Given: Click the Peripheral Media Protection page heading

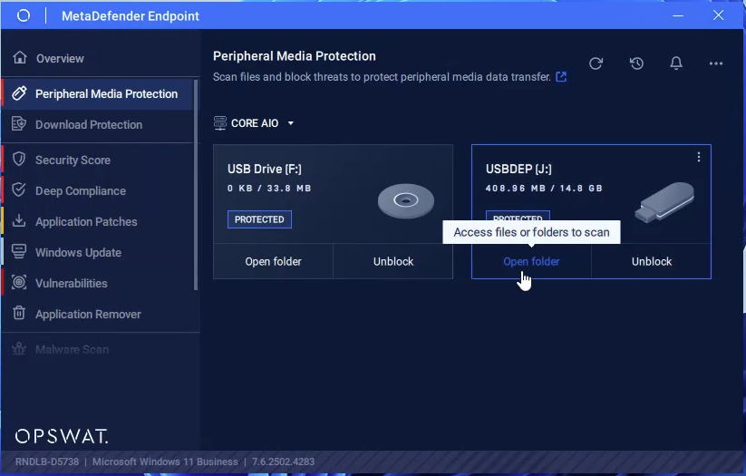Looking at the screenshot, I should (x=295, y=56).
